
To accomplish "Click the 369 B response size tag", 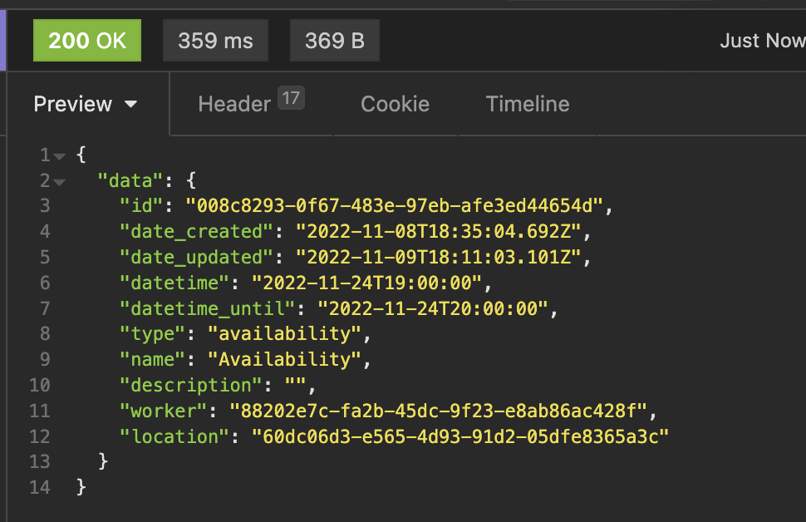I will tap(335, 41).
